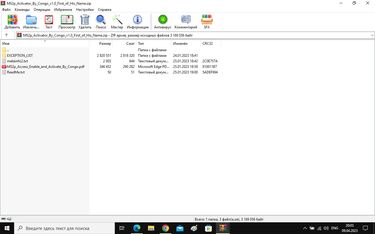Image resolution: width=375 pixels, height=234 pixels.
Task: Sort files by Размер column header
Action: (105, 44)
